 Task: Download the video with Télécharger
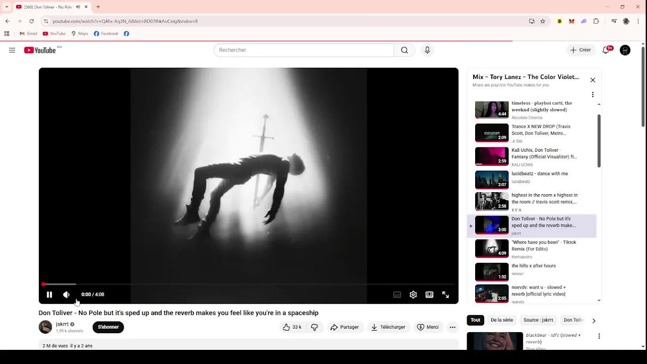click(388, 327)
